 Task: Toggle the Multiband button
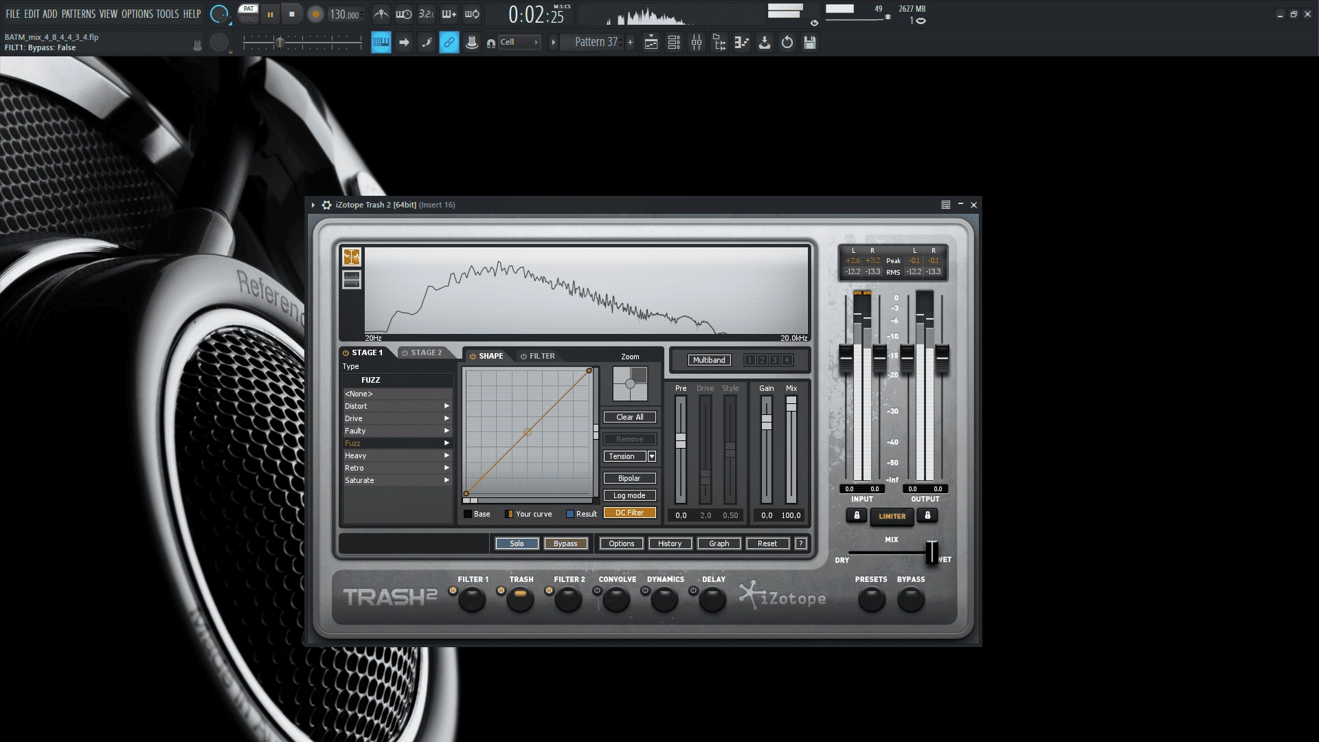pyautogui.click(x=709, y=360)
